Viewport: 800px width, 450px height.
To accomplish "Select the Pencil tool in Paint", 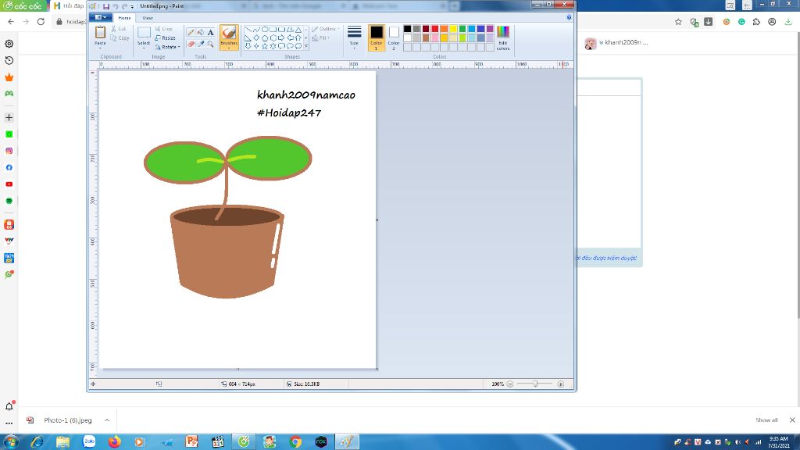I will coord(191,32).
